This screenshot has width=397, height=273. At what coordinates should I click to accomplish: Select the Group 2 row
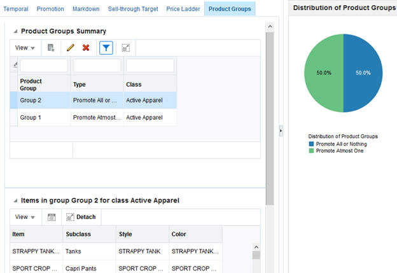pos(93,101)
